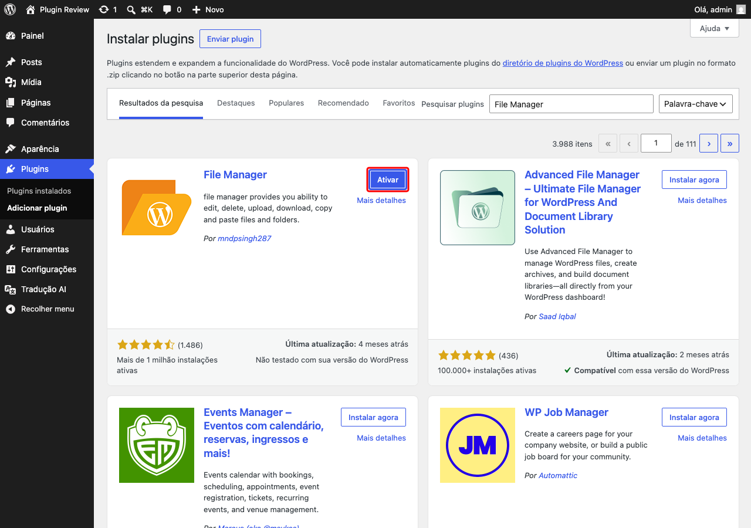
Task: Click the Plugins plug icon in the sidebar
Action: coord(11,169)
